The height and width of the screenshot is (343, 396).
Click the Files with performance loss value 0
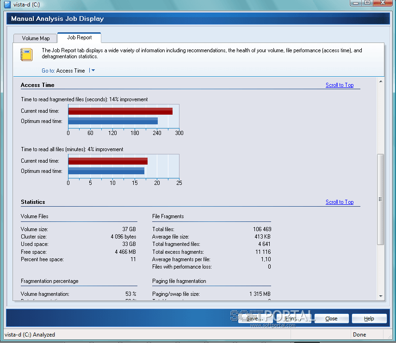269,267
